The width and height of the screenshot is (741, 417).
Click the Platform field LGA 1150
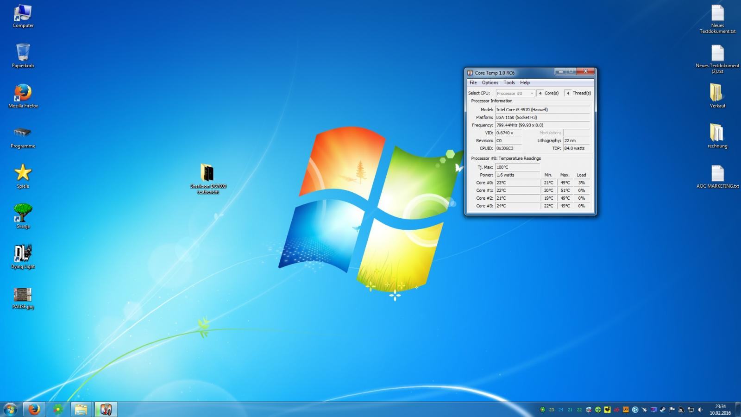(x=542, y=117)
